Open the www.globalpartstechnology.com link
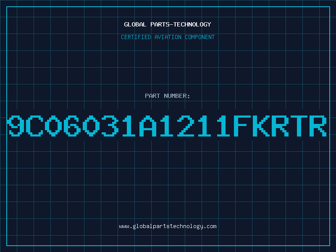Viewport: 336px width, 252px height. click(x=168, y=226)
